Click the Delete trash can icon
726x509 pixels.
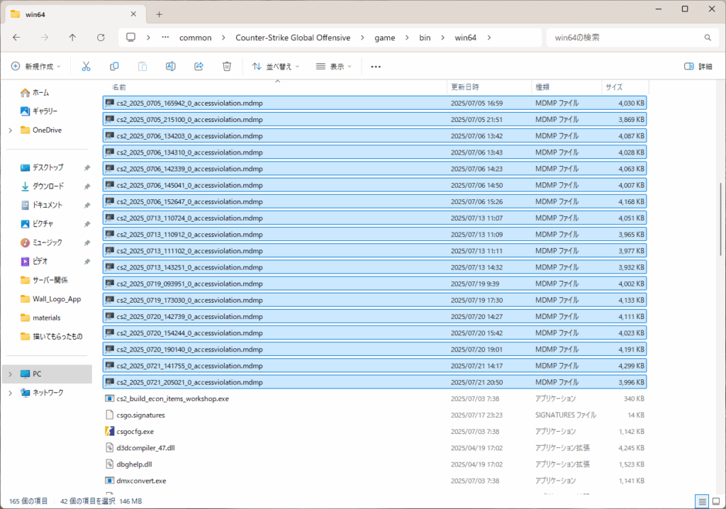coord(227,66)
